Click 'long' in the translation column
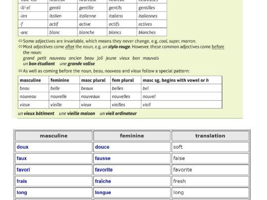The width and height of the screenshot is (267, 200). click(x=178, y=193)
